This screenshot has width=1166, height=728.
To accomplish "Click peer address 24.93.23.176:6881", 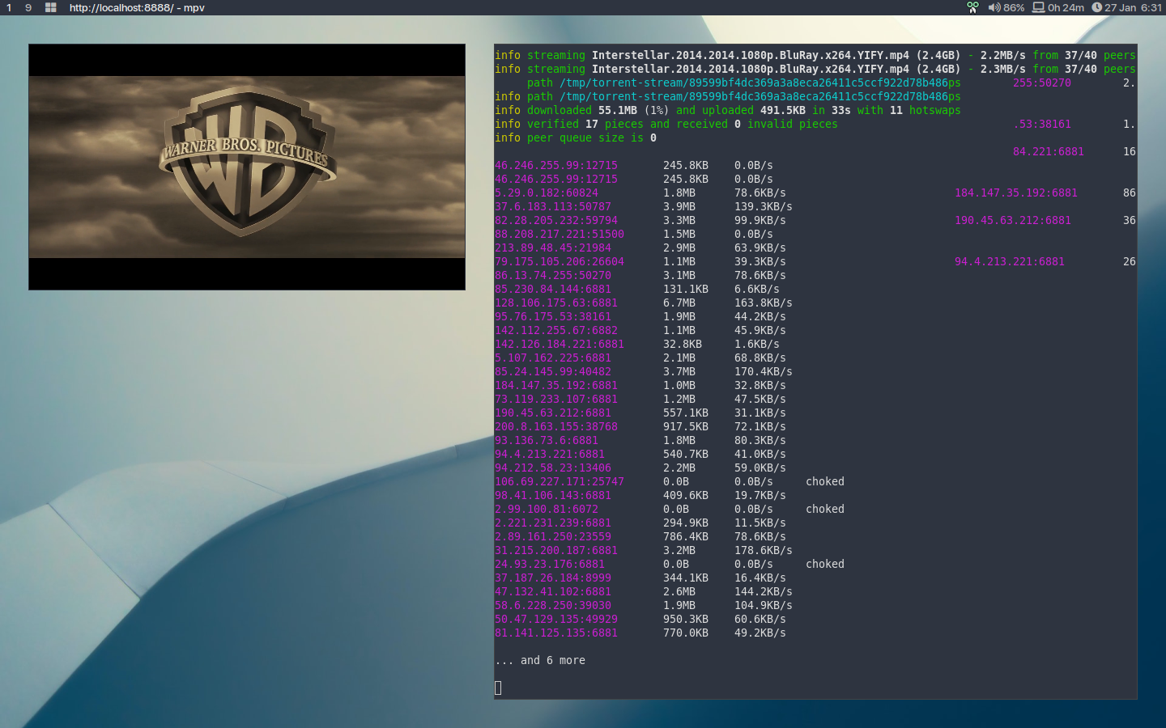I will (550, 564).
